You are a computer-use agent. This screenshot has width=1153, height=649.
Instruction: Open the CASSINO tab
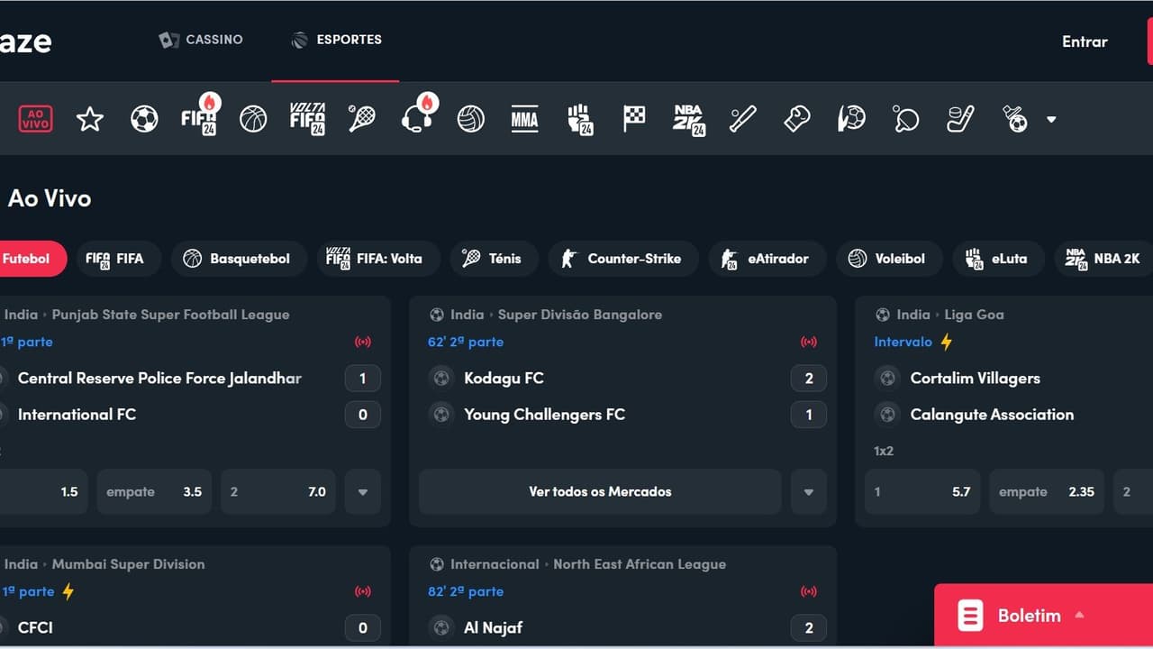[x=201, y=40]
